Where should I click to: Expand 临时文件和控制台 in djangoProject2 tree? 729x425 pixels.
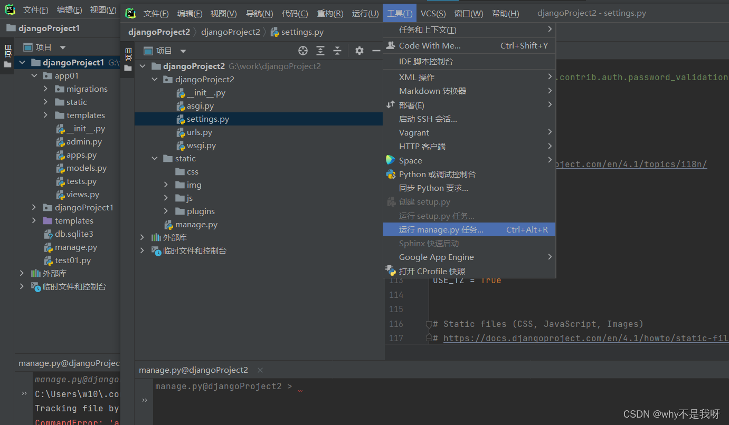pos(143,251)
